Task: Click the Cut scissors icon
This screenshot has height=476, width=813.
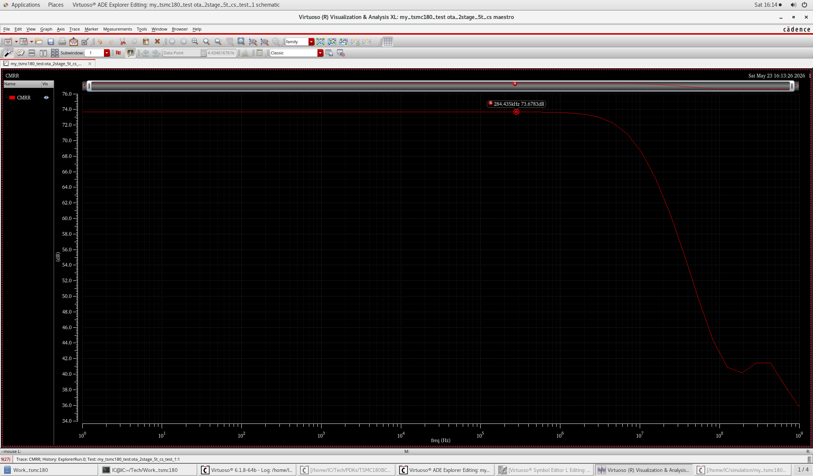Action: coord(123,42)
